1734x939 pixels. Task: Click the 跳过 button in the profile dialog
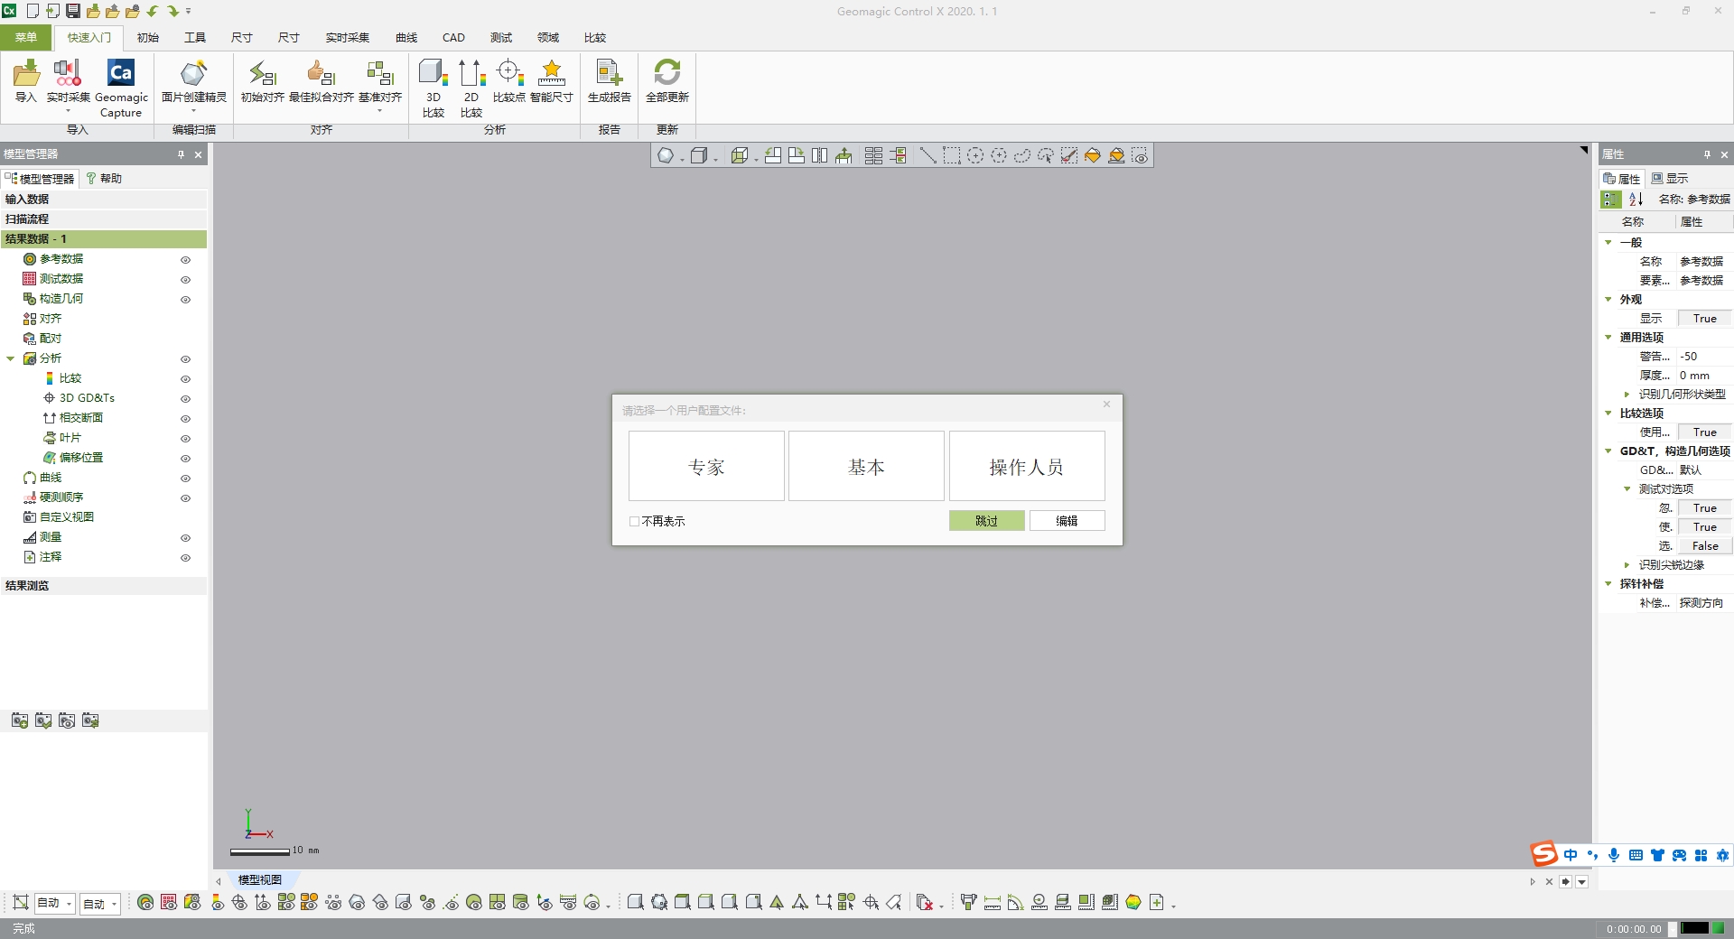click(986, 521)
